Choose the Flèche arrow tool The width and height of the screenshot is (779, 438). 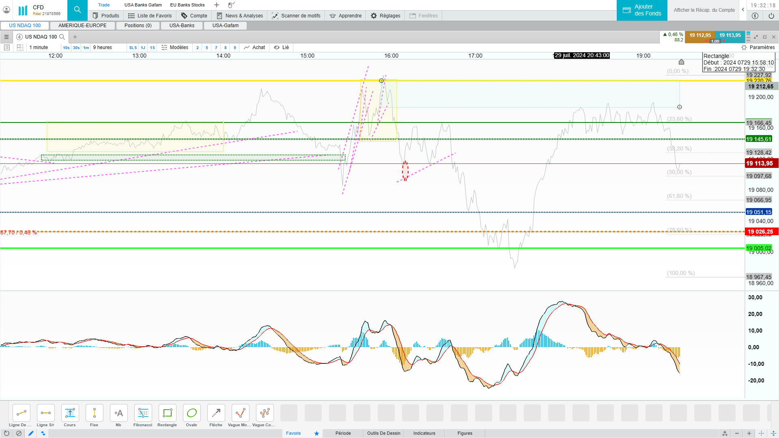216,413
